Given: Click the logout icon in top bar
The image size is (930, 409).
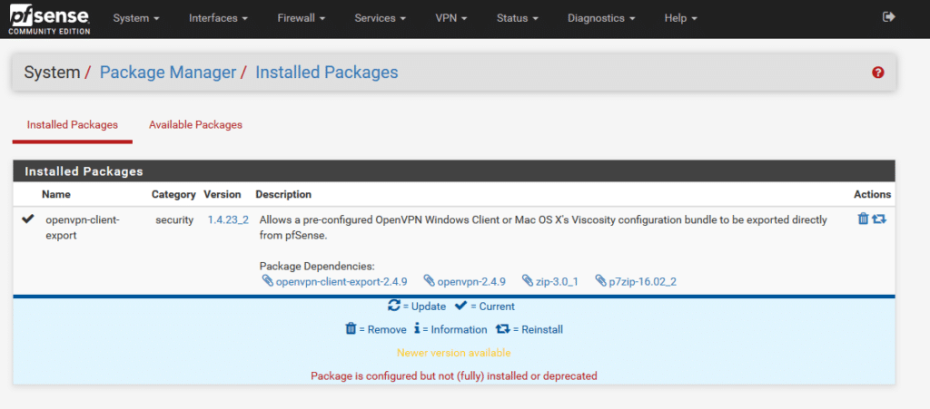Looking at the screenshot, I should (888, 17).
